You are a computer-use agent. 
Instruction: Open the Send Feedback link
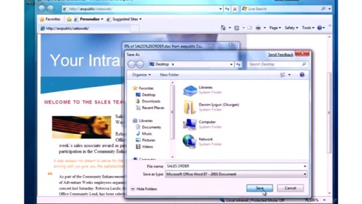coord(281,55)
